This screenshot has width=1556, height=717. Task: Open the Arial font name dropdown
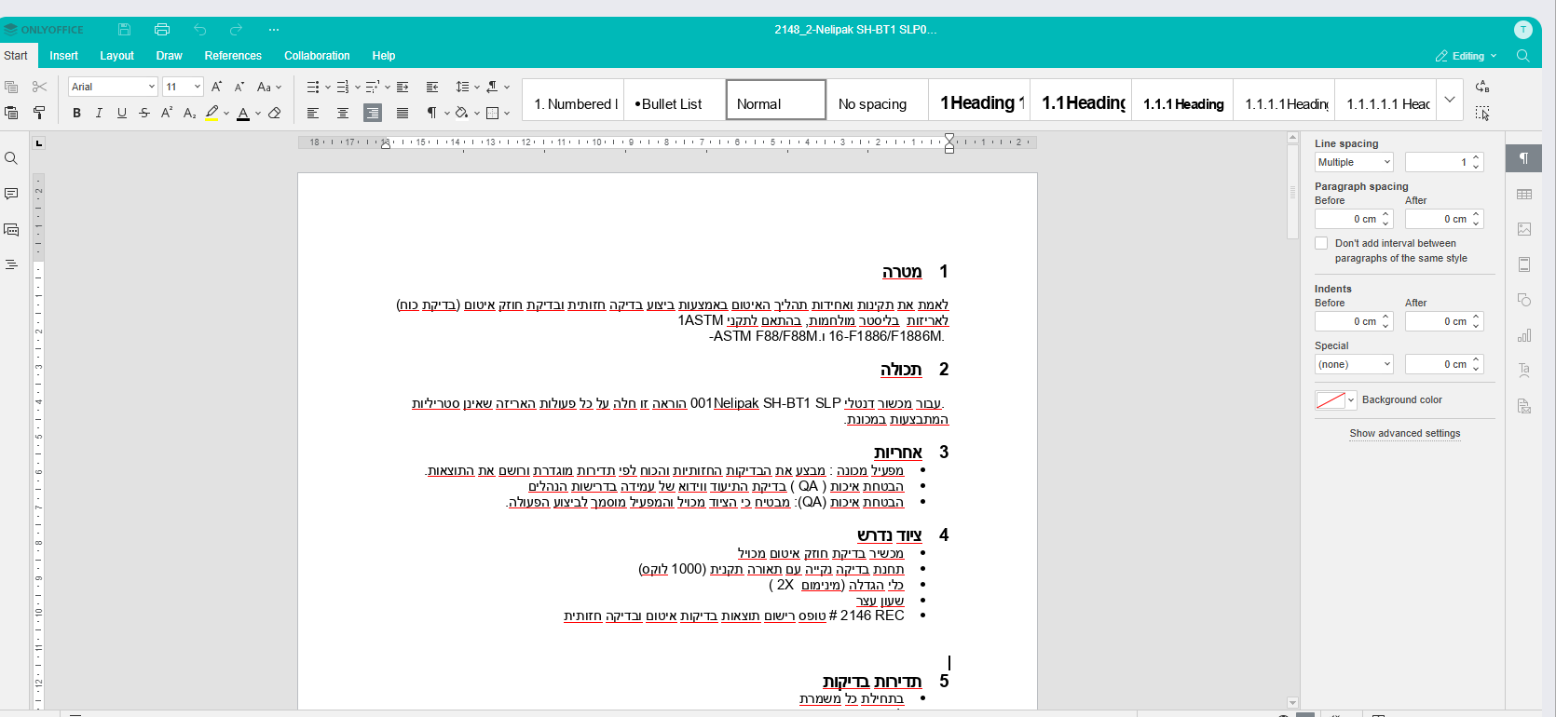coord(113,87)
